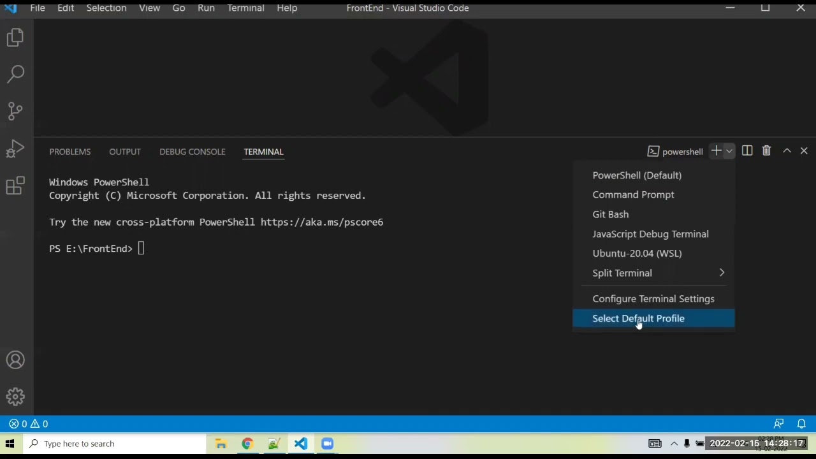The height and width of the screenshot is (459, 816).
Task: Open the aka.ms/pscore6 link in the terminal
Action: [x=322, y=222]
